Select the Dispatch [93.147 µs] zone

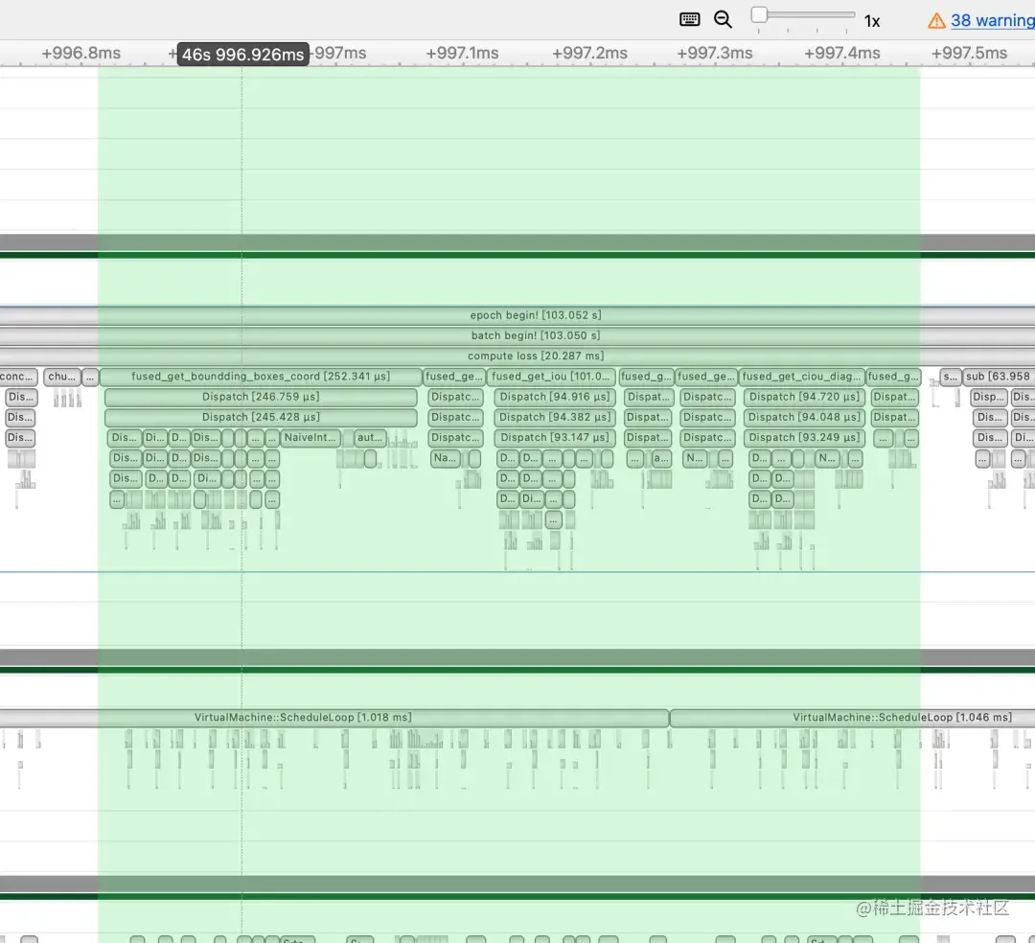coord(555,438)
